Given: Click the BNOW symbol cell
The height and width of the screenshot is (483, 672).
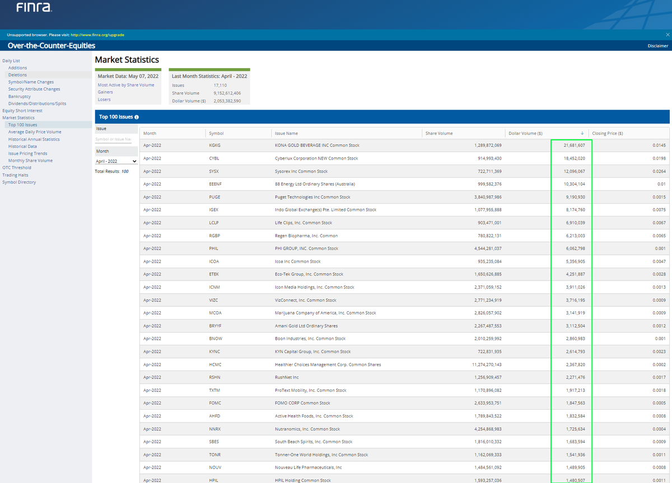Looking at the screenshot, I should (215, 339).
